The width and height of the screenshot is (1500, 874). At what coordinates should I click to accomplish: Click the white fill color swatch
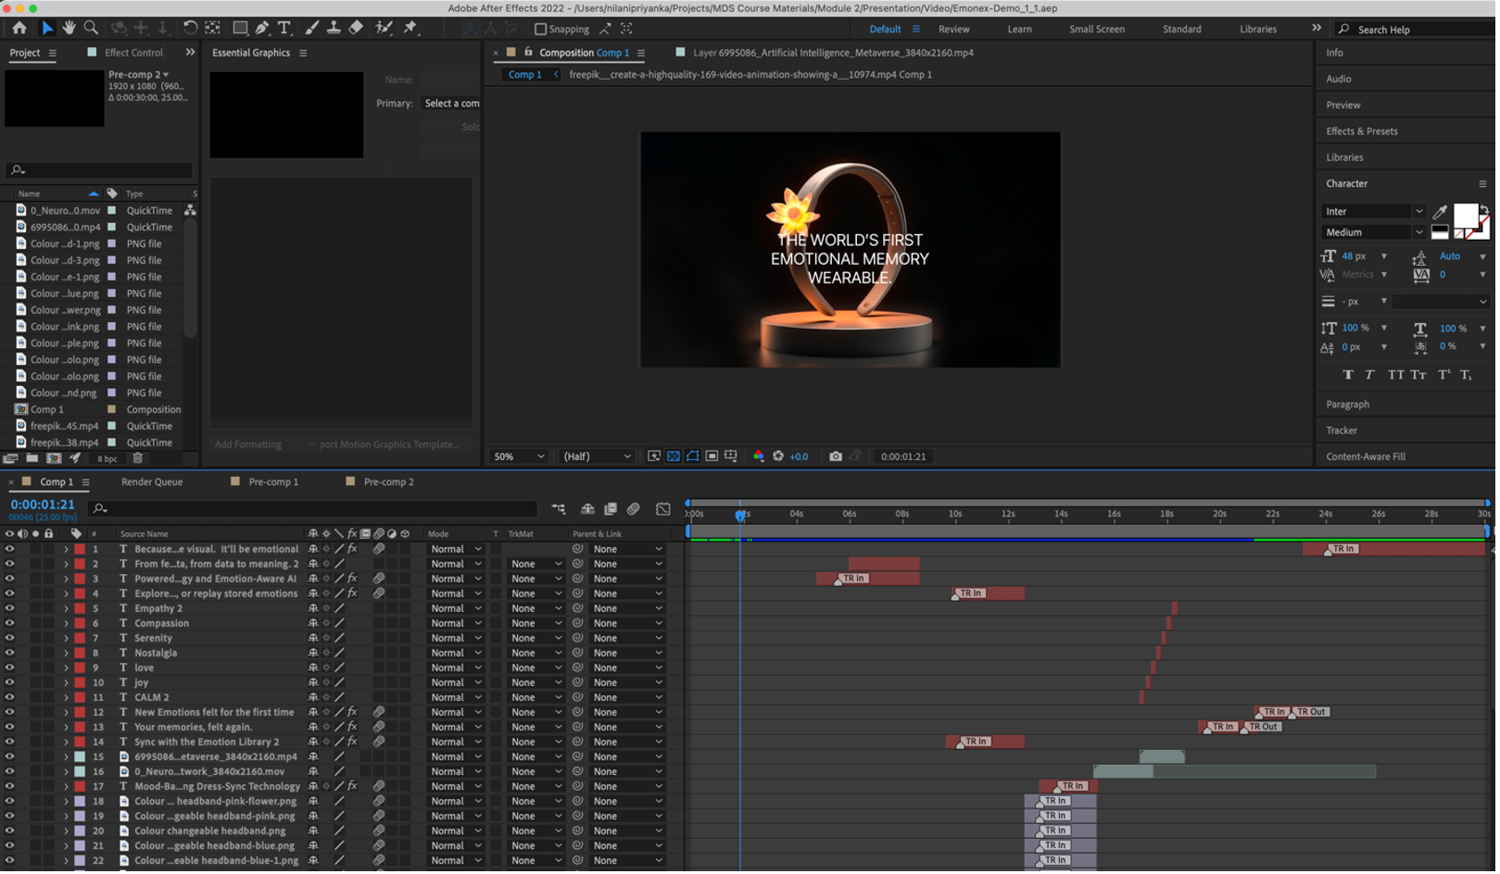(1465, 216)
